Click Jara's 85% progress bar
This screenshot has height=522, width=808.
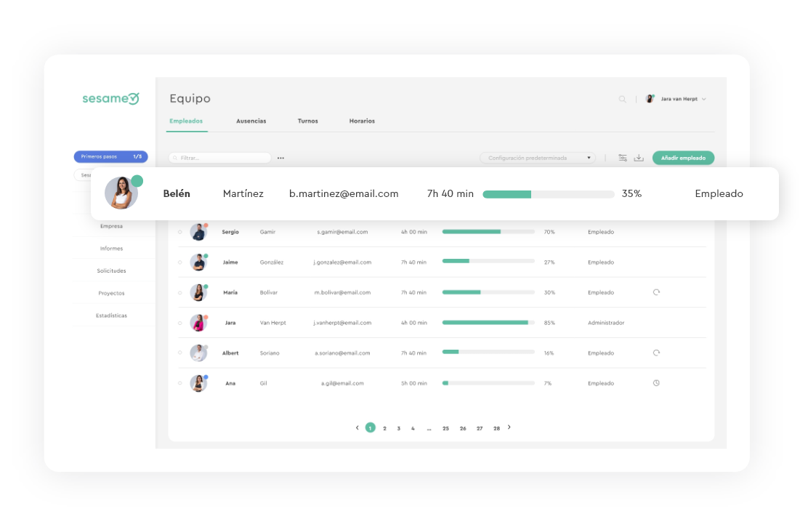pos(488,323)
